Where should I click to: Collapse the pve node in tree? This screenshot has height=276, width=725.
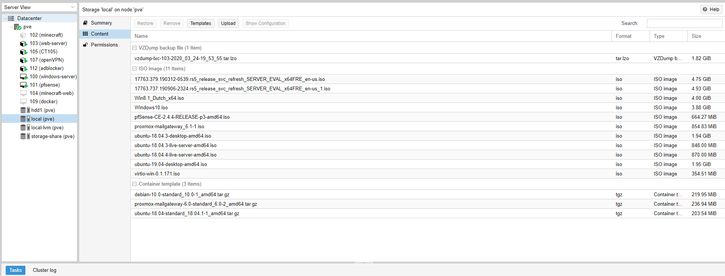[11, 27]
